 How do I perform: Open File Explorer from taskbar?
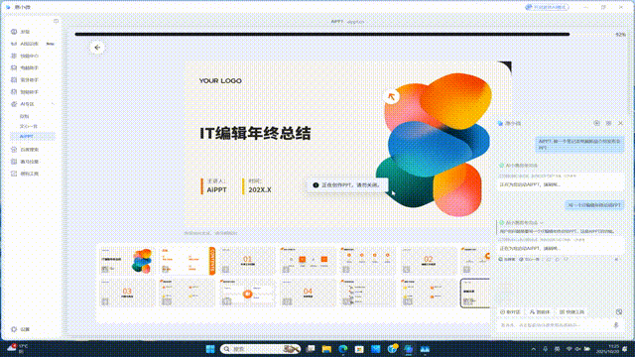point(326,348)
